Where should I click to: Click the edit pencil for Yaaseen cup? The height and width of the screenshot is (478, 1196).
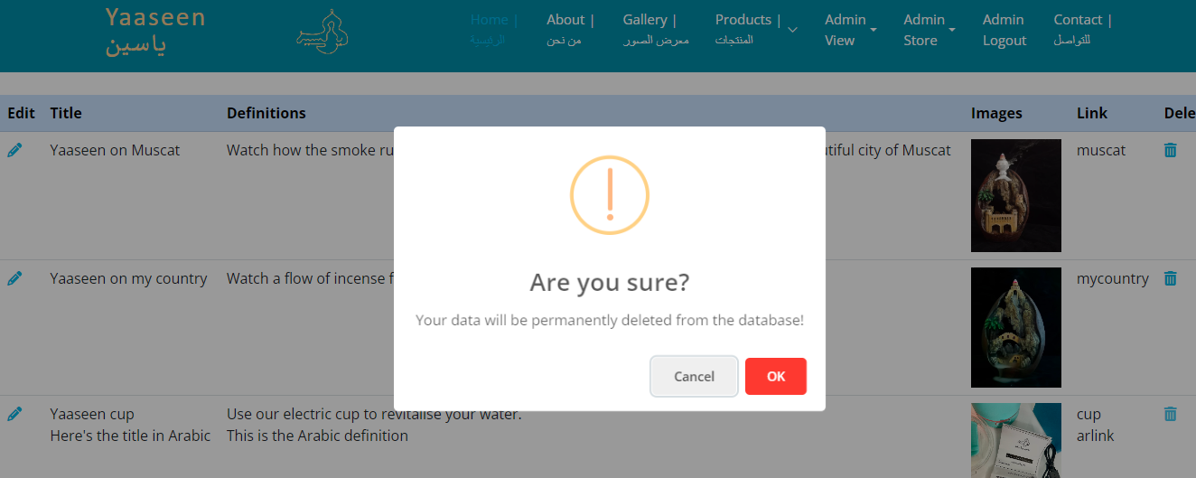click(14, 414)
